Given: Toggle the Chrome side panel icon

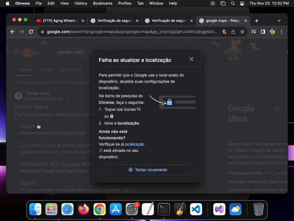Looking at the screenshot, I should point(263,32).
